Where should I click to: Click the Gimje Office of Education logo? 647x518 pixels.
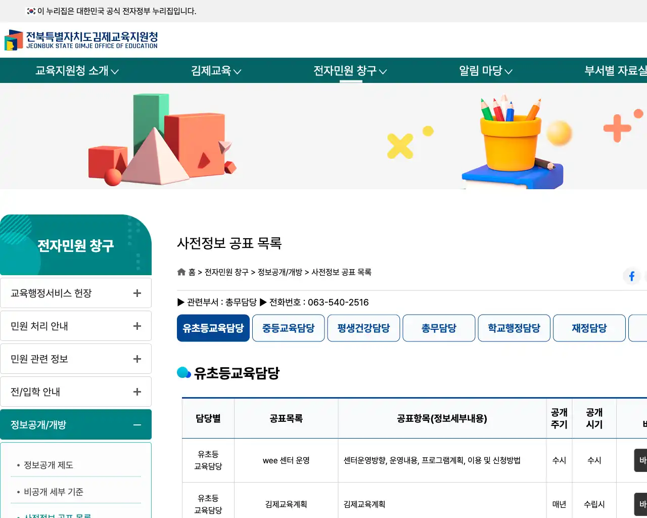tap(81, 40)
